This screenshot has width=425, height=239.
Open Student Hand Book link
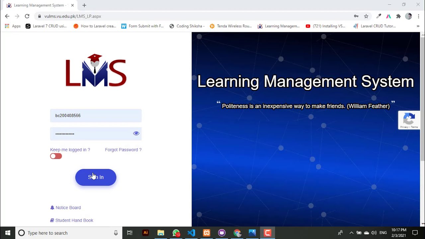71,220
